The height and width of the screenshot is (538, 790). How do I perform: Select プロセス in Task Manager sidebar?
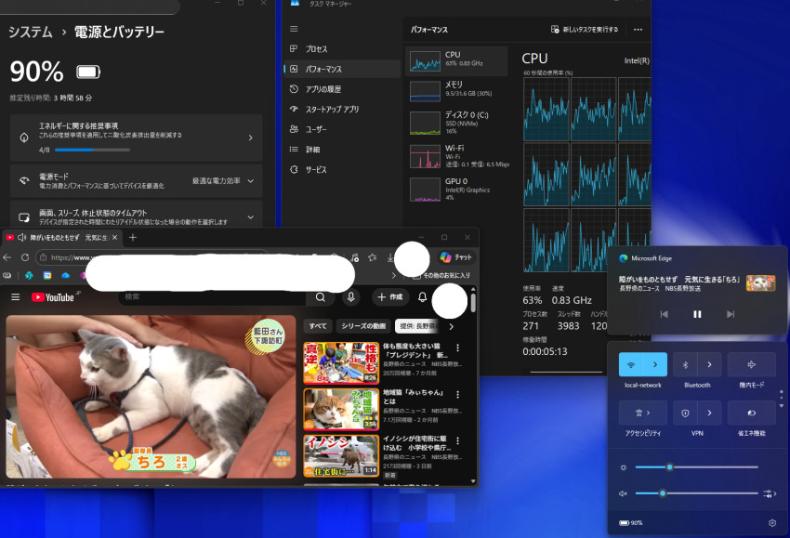317,48
